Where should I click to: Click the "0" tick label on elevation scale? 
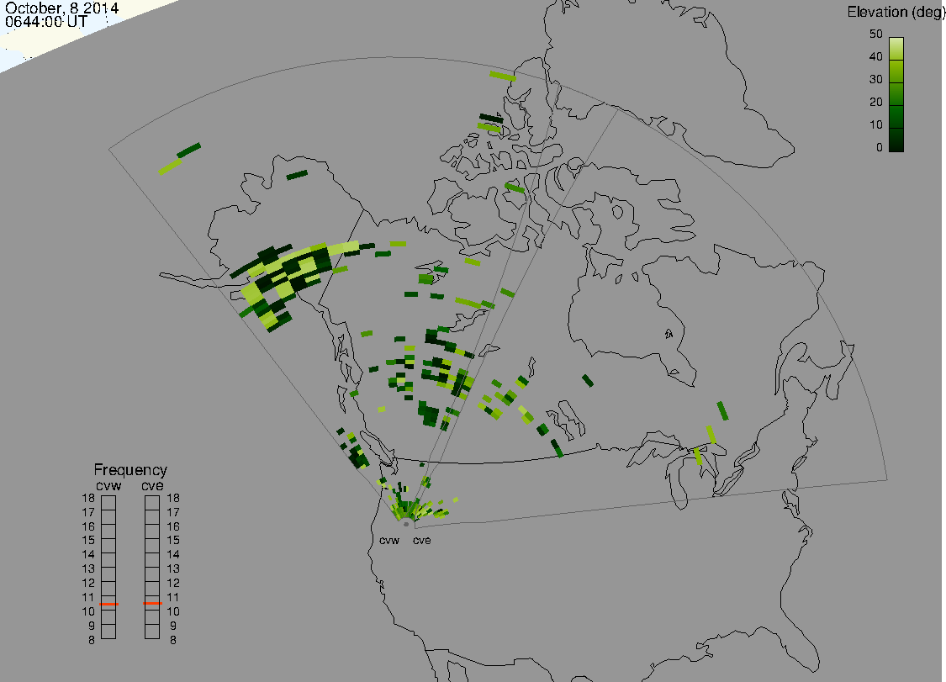[879, 148]
